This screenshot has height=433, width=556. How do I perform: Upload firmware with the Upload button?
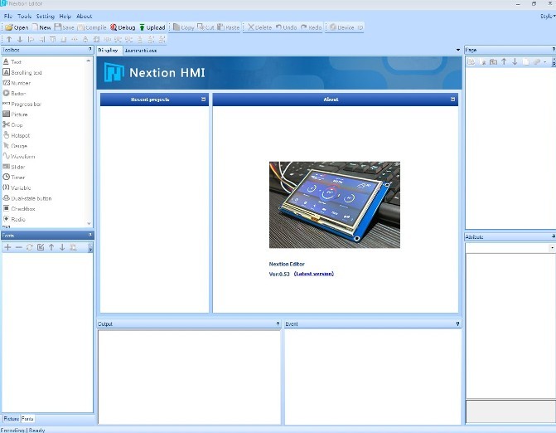click(152, 27)
